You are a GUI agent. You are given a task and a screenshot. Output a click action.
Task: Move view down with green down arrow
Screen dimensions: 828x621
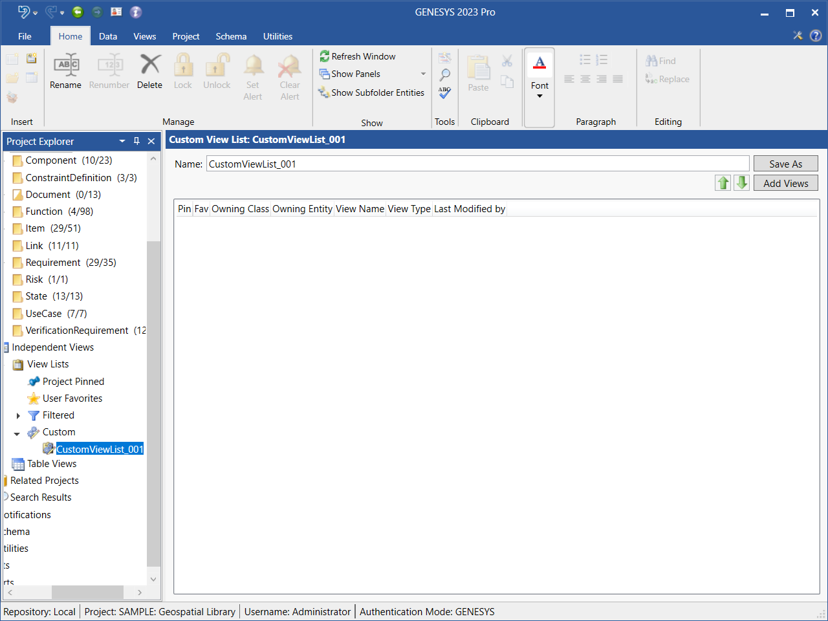[741, 183]
